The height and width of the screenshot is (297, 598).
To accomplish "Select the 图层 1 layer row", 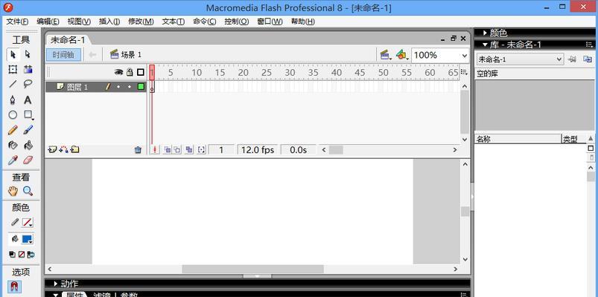I will point(96,87).
